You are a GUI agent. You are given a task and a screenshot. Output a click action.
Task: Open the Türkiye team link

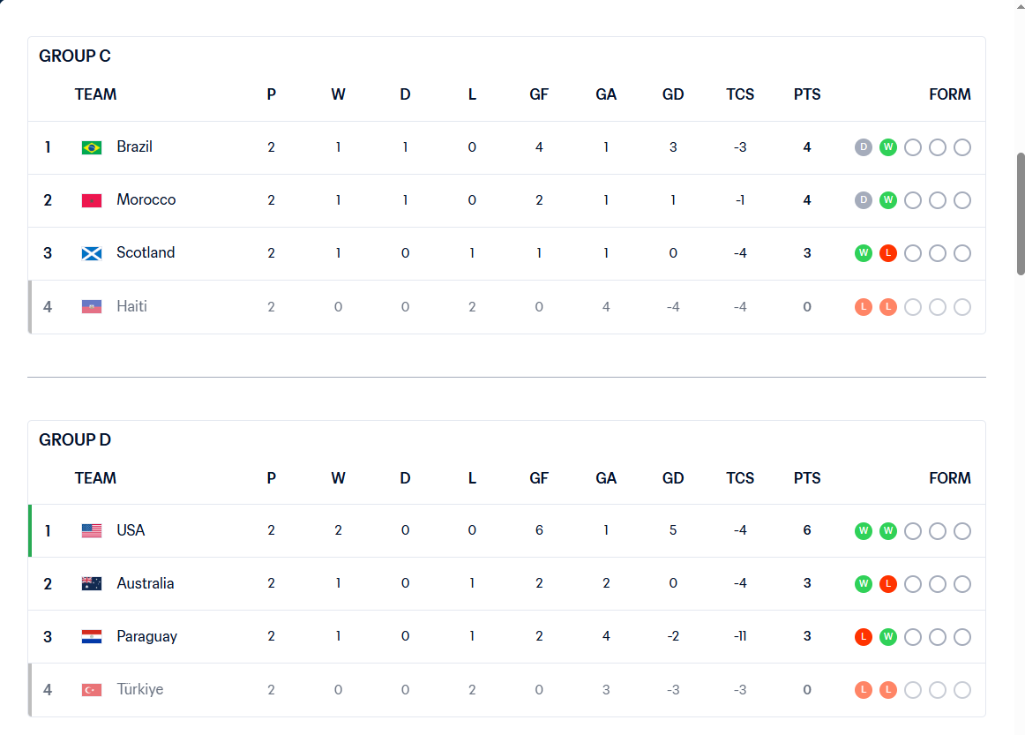[x=140, y=689]
